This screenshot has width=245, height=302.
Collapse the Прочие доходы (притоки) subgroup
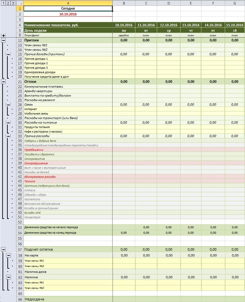(x=8, y=54)
